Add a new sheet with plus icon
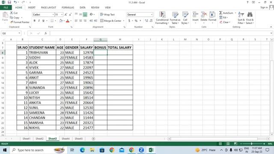The height and width of the screenshot is (154, 274). point(93,139)
